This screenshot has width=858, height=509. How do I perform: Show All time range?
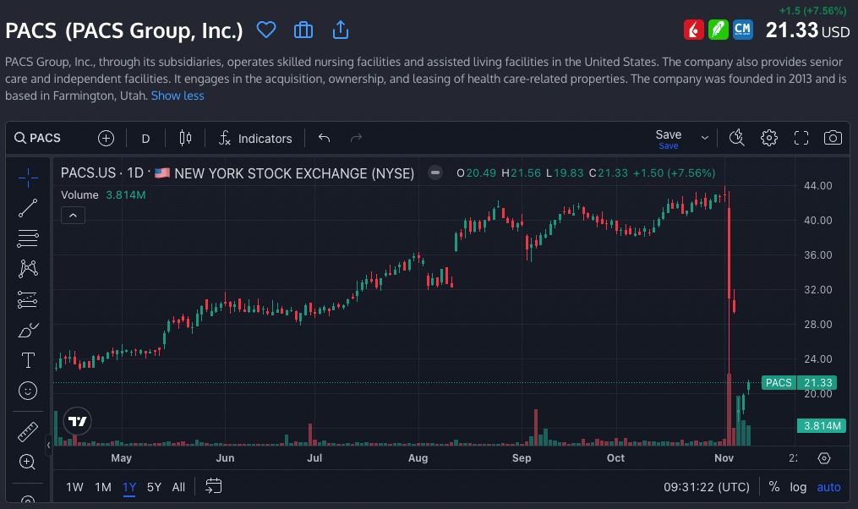[x=178, y=487]
